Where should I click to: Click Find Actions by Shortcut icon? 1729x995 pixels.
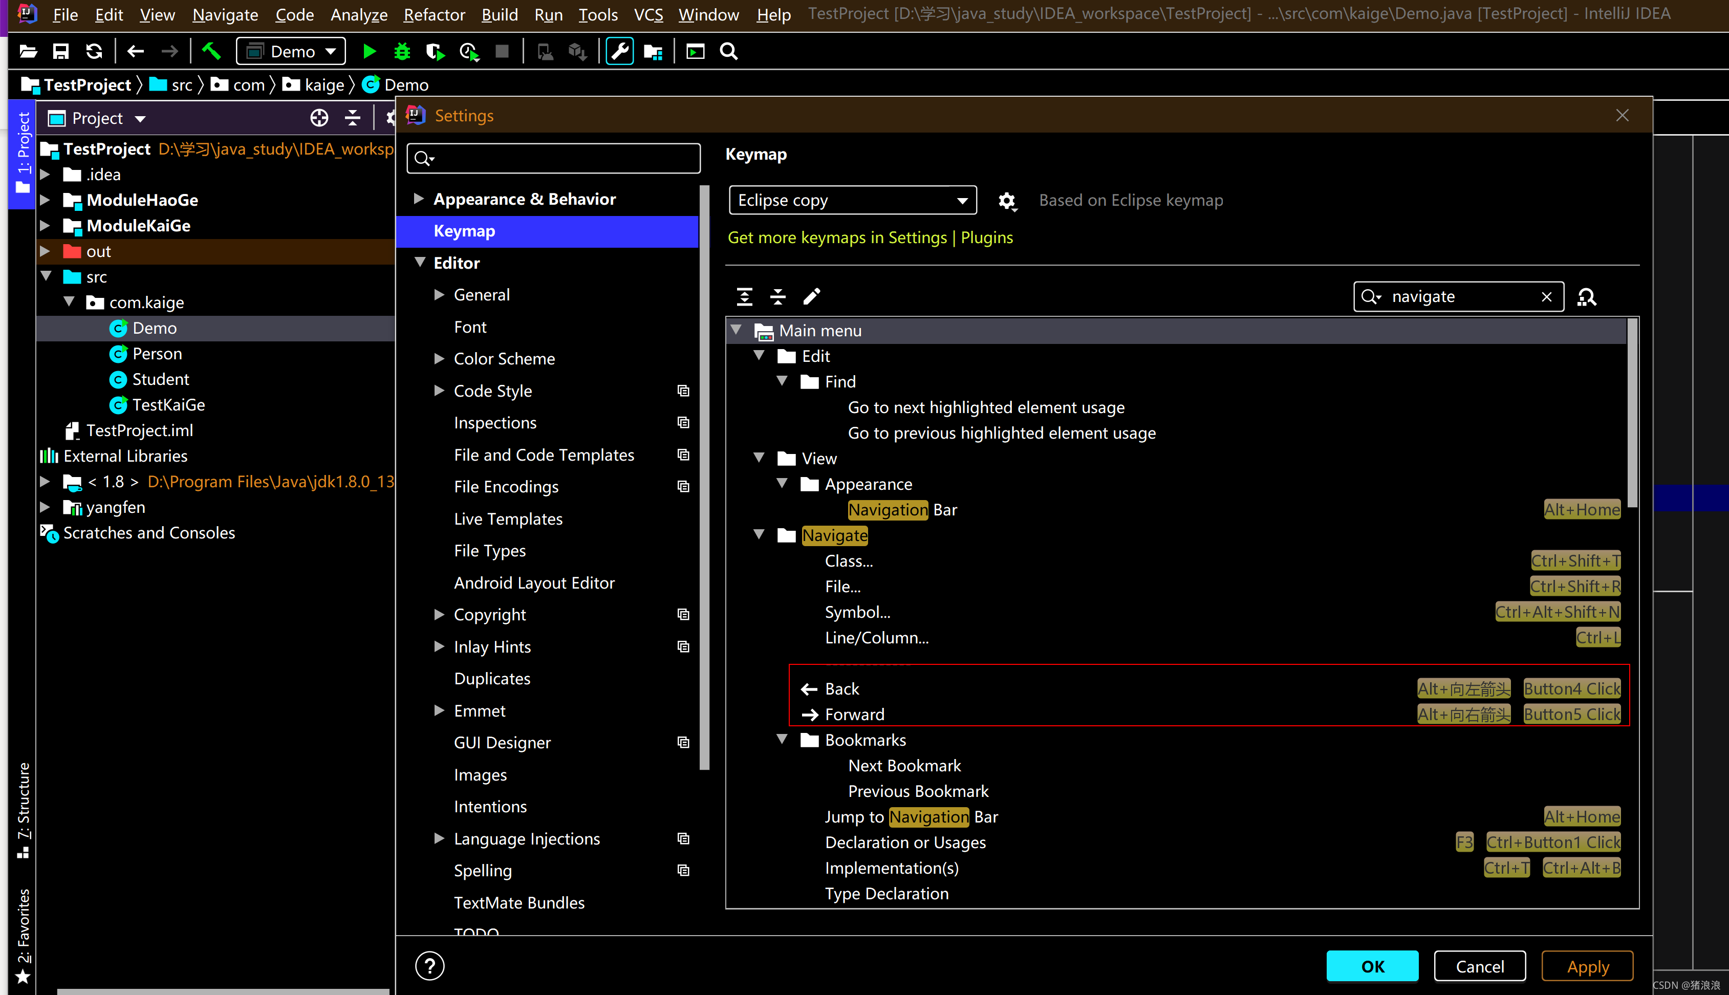[1587, 297]
